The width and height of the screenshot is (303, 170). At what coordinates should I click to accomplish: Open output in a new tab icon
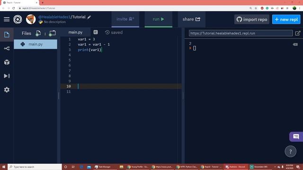pyautogui.click(x=298, y=33)
